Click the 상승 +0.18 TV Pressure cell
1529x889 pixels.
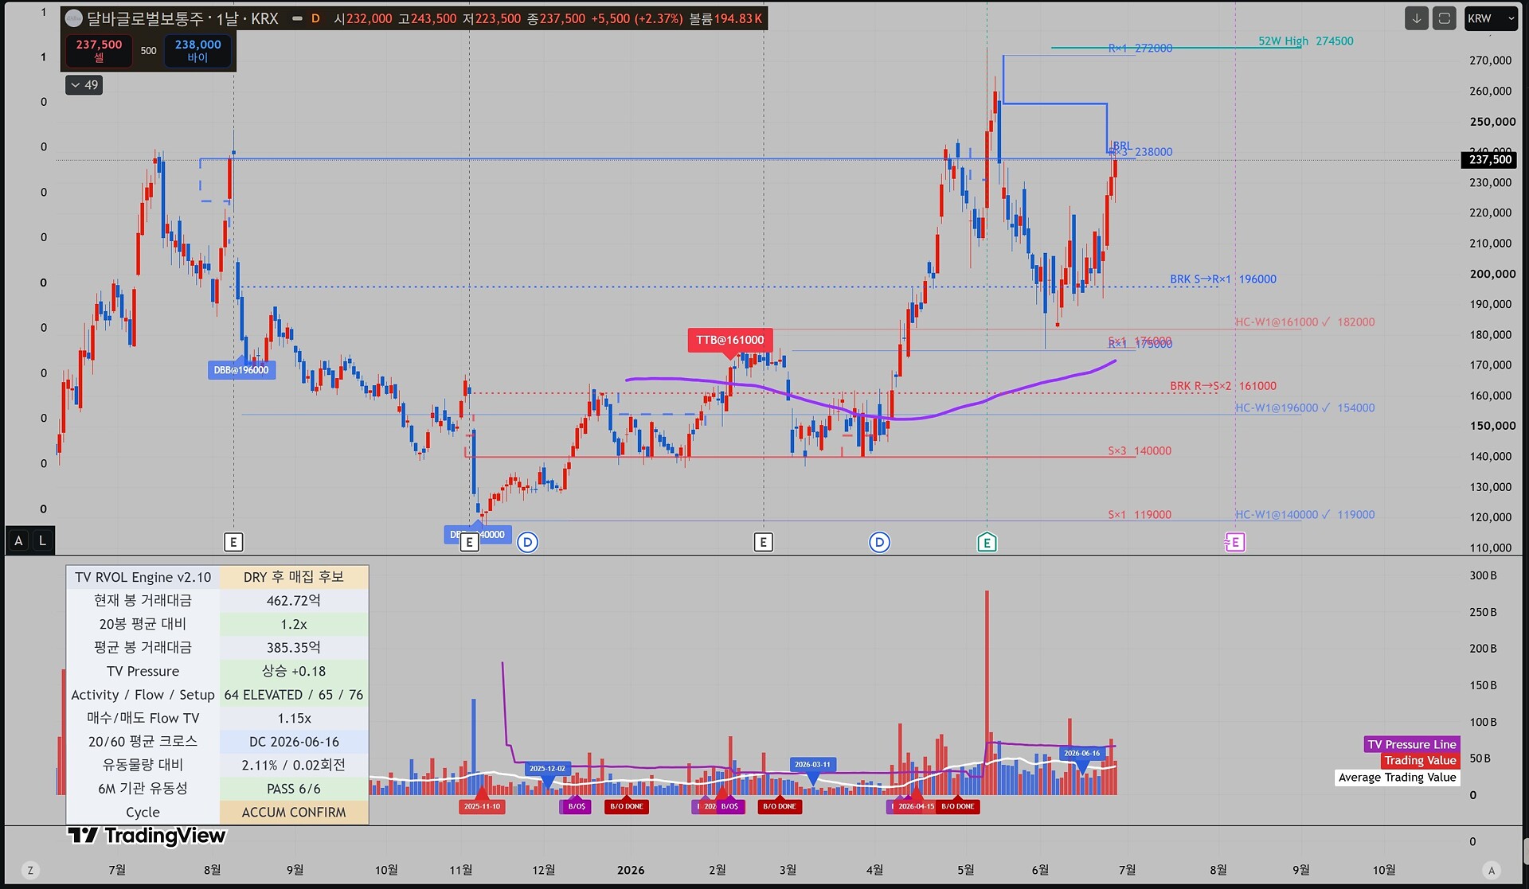point(294,671)
